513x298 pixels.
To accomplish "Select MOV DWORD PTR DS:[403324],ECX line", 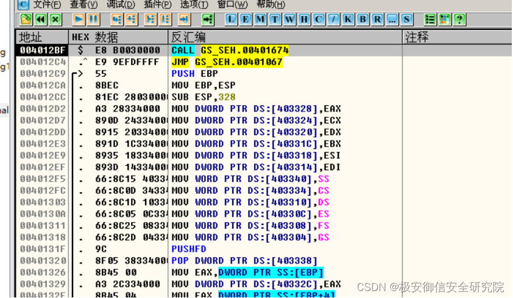I will [256, 120].
